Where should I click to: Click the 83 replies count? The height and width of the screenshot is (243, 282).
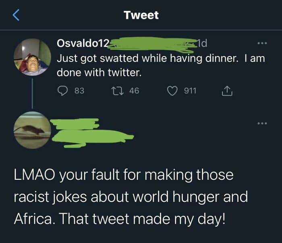pos(79,91)
